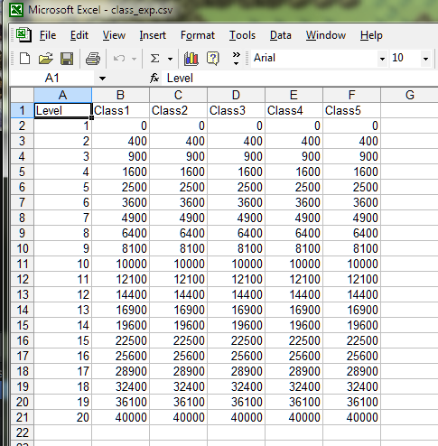
Task: Click the Undo arrow icon
Action: click(x=119, y=58)
